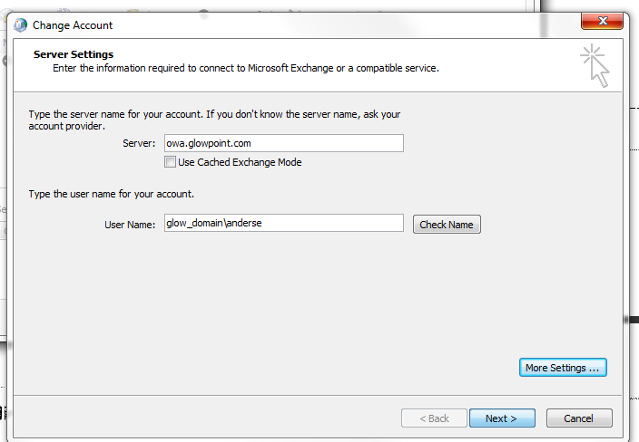
Task: Click into the Server text field
Action: (282, 143)
